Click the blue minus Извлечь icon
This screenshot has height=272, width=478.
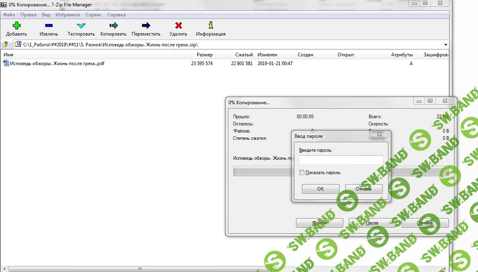(x=48, y=26)
